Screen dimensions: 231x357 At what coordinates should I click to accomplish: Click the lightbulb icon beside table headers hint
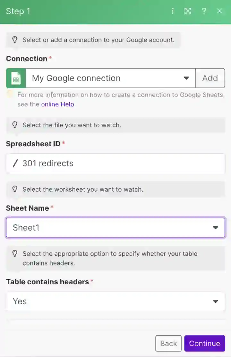(15, 253)
